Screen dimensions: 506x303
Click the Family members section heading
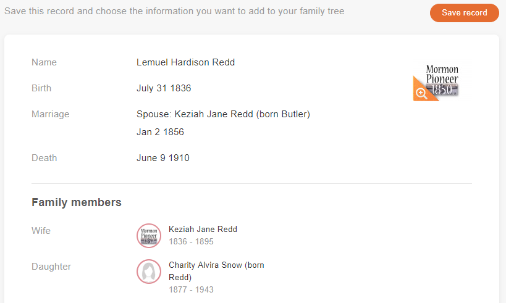(x=77, y=202)
